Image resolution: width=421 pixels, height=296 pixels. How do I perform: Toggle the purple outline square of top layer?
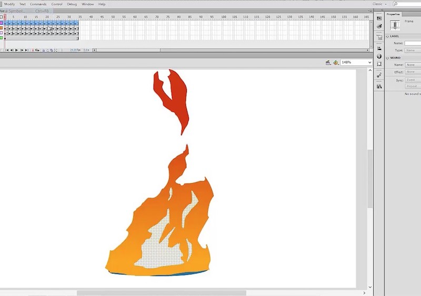pyautogui.click(x=2, y=23)
